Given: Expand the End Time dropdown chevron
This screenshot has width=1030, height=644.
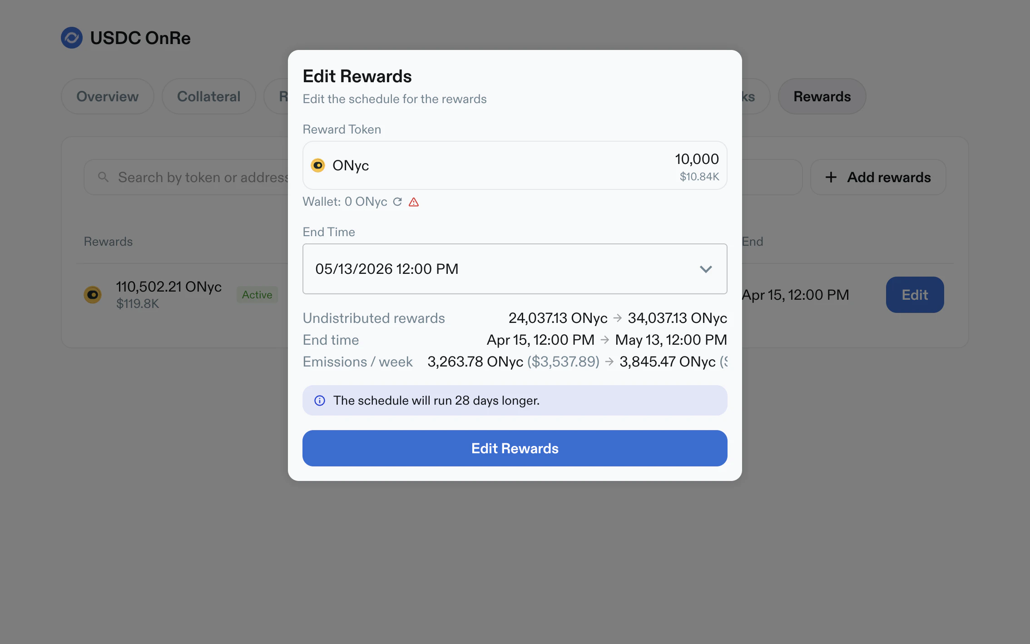Looking at the screenshot, I should [705, 269].
